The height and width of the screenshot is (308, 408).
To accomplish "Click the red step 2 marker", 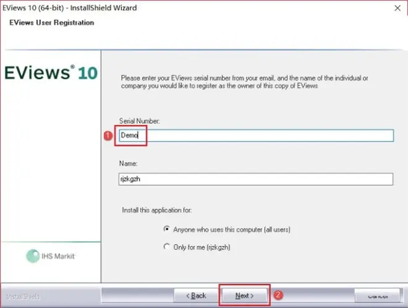I will (x=278, y=295).
